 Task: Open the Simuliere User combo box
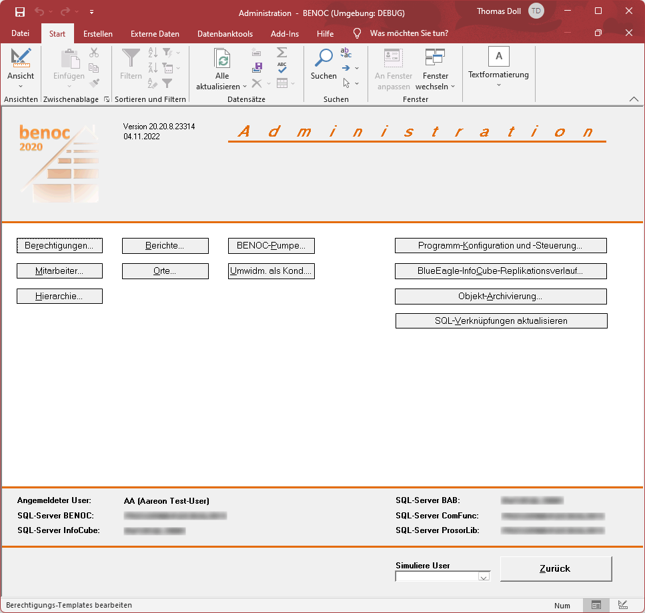(x=484, y=577)
